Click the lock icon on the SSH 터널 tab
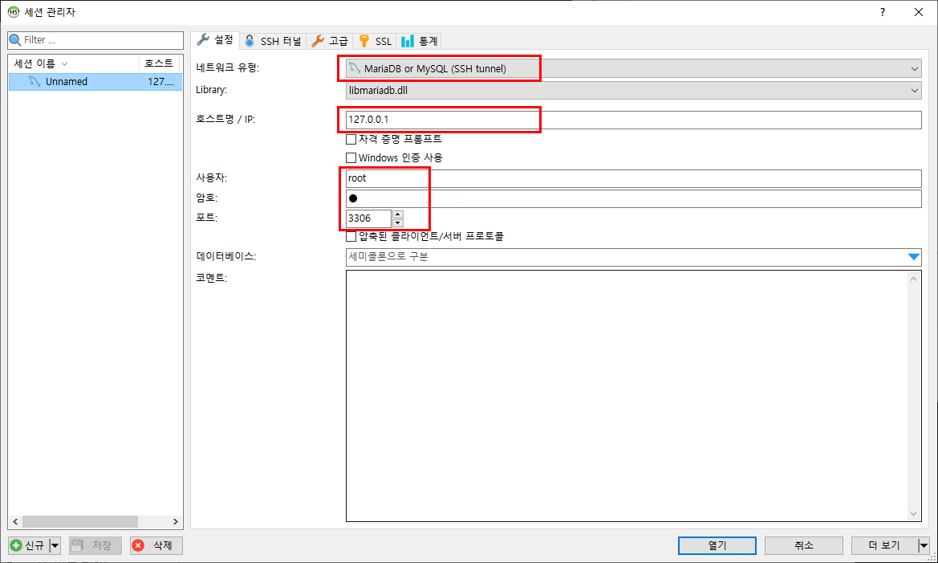Screen dimensions: 938x563 point(250,39)
